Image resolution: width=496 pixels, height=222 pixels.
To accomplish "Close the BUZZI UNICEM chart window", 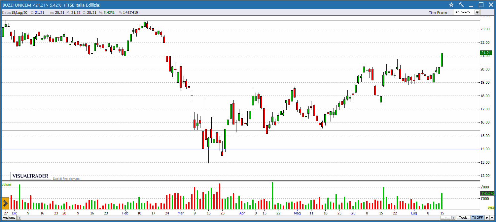I will pyautogui.click(x=491, y=5).
